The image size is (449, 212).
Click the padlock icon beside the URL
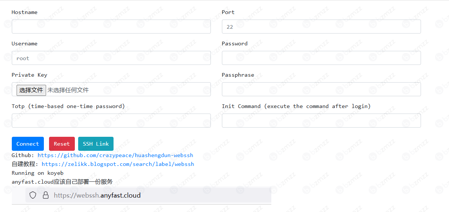(x=46, y=195)
